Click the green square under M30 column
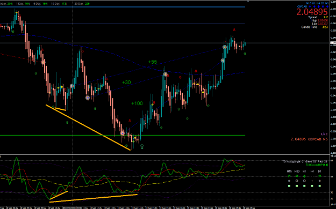Screen dimensions: 336x209 pos(297,186)
